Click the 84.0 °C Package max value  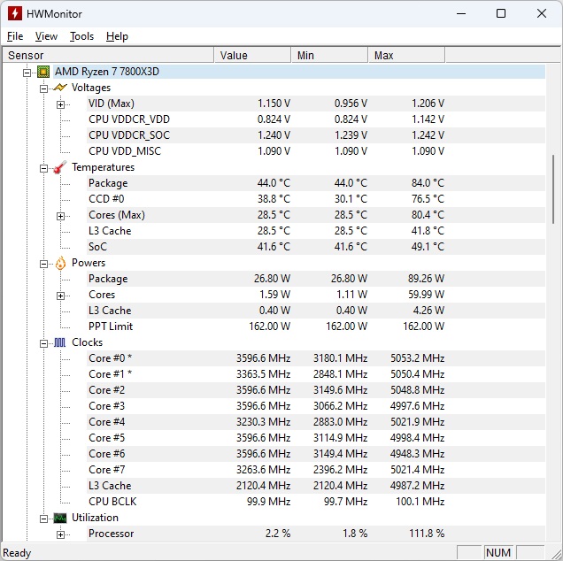(x=428, y=183)
